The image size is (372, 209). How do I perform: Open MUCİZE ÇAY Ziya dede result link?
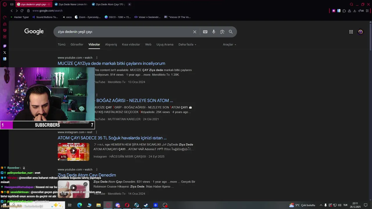pyautogui.click(x=111, y=63)
